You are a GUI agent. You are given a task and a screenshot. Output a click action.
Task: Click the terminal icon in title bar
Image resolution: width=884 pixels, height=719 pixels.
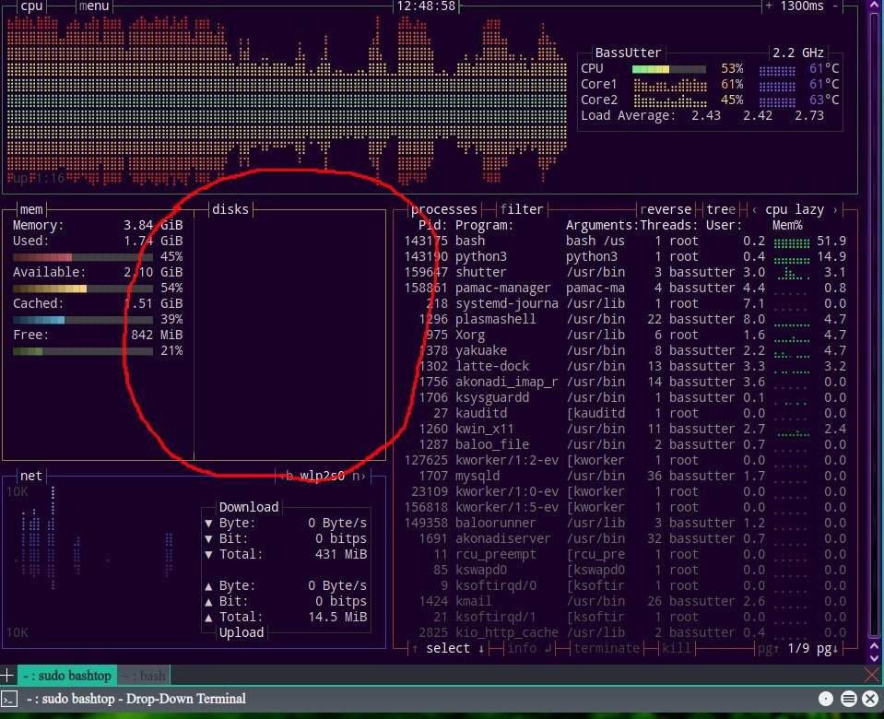tap(9, 700)
